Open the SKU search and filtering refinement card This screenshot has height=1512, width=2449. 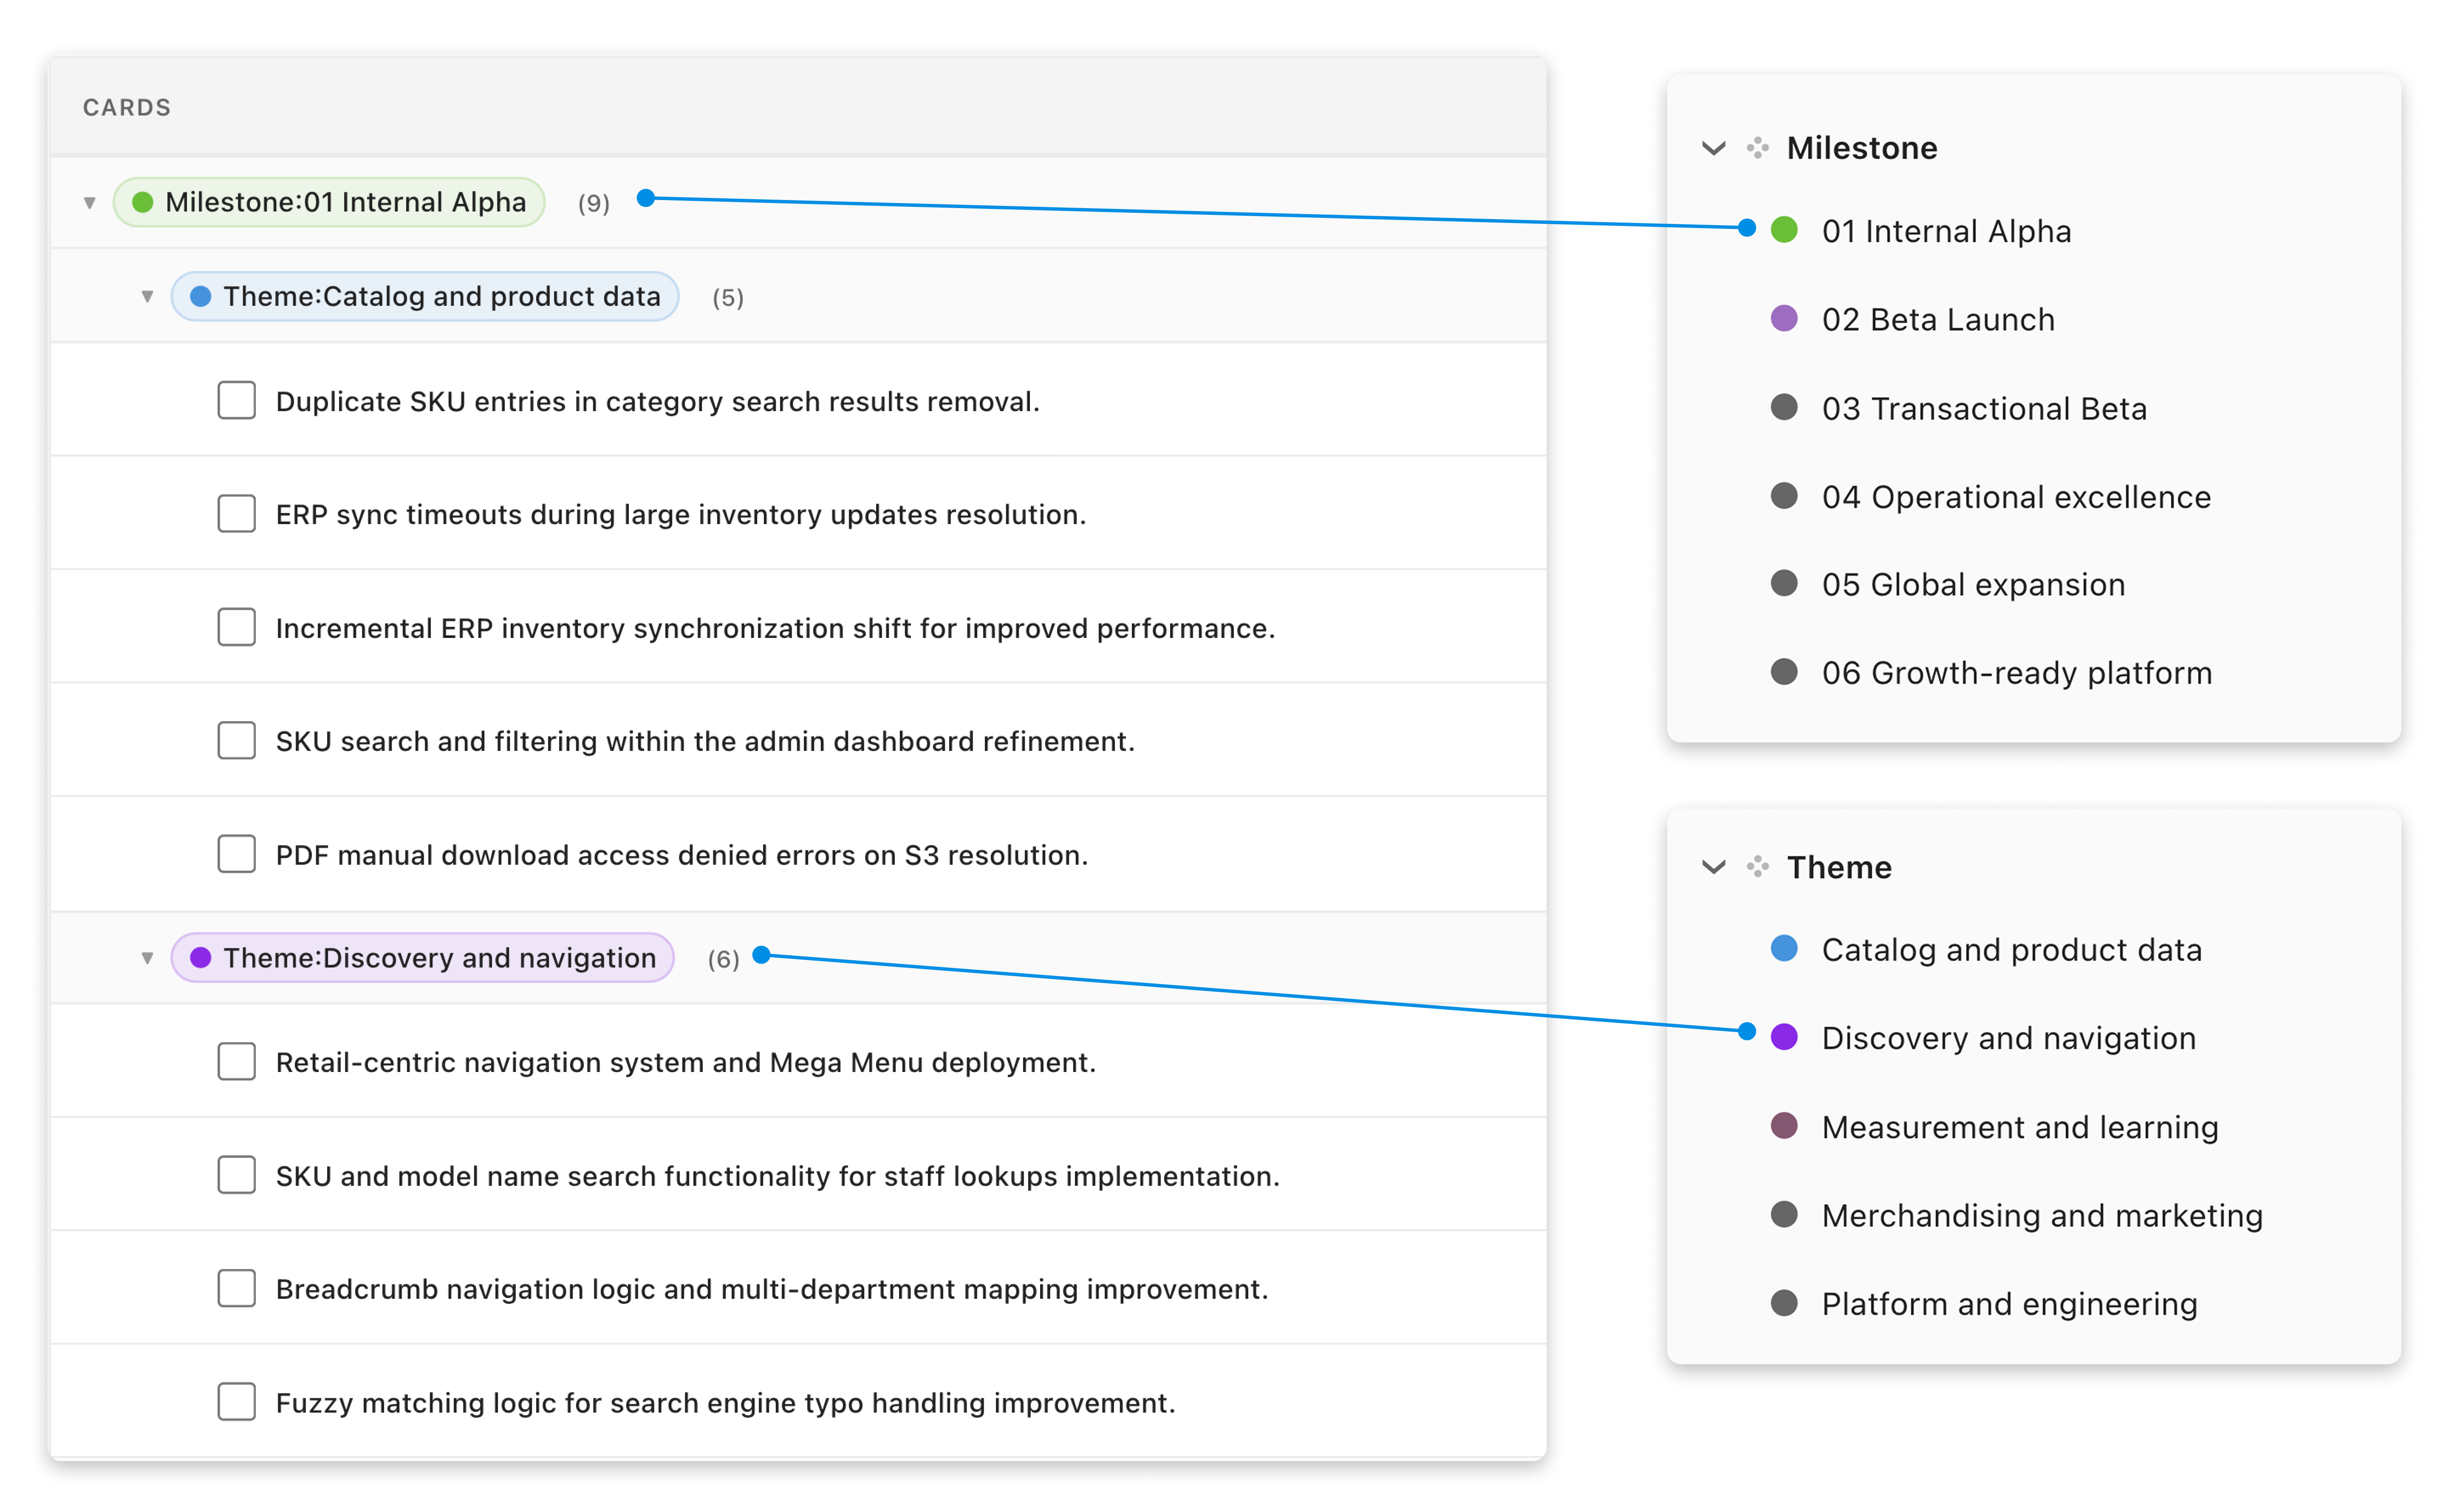705,741
